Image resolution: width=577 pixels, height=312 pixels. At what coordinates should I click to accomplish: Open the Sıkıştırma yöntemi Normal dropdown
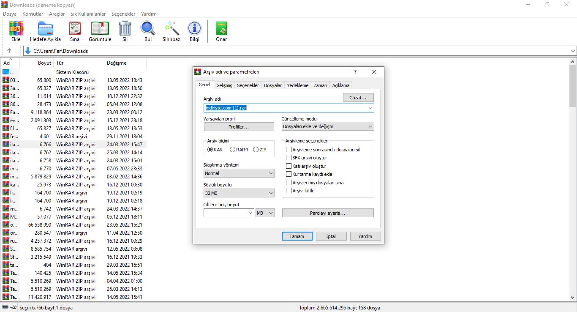[x=239, y=173]
